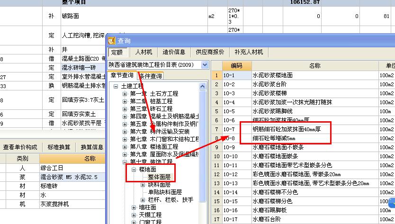Open 换算信息 tab in main window
This screenshot has height=224, width=395.
92,147
